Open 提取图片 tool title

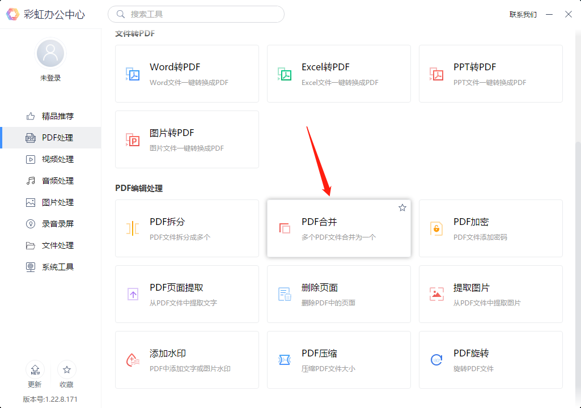472,287
